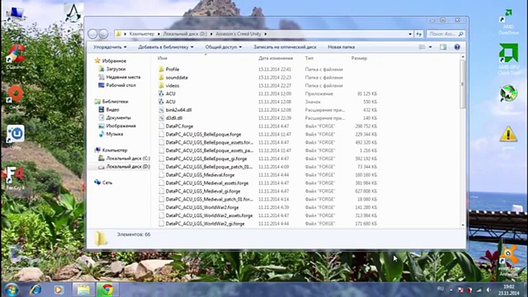Expand the address bar history dropdown
The width and height of the screenshot is (528, 297).
click(410, 34)
